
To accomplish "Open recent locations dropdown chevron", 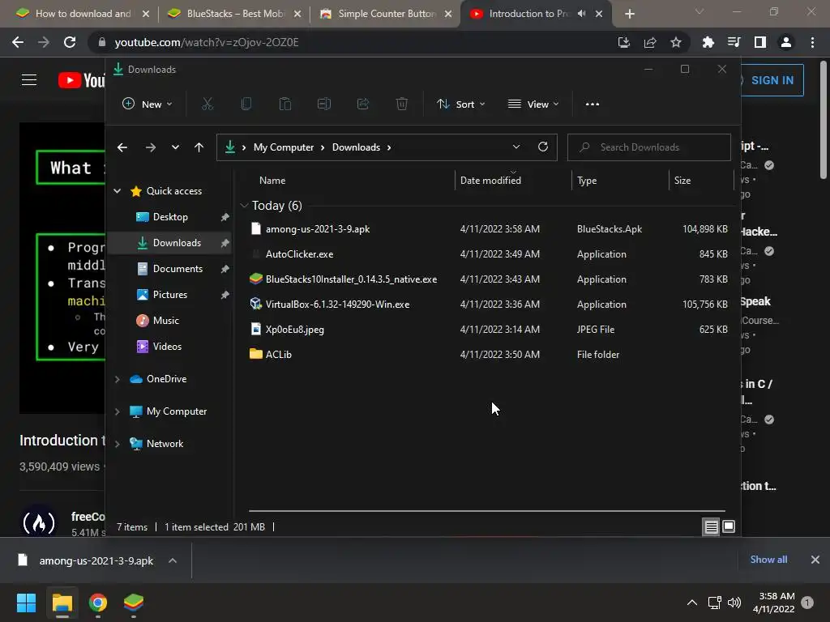I will (x=175, y=147).
